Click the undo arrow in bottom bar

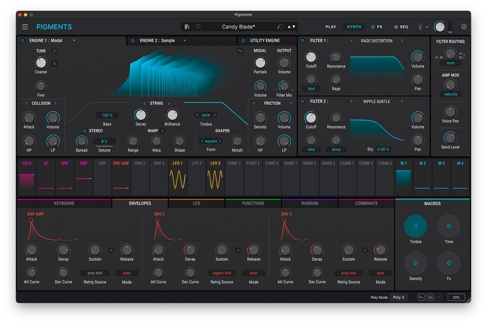(421, 297)
